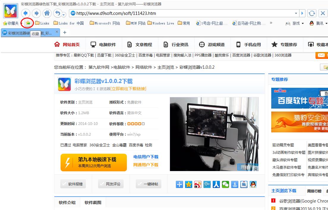Refresh the page with the reload icon

coord(312,13)
